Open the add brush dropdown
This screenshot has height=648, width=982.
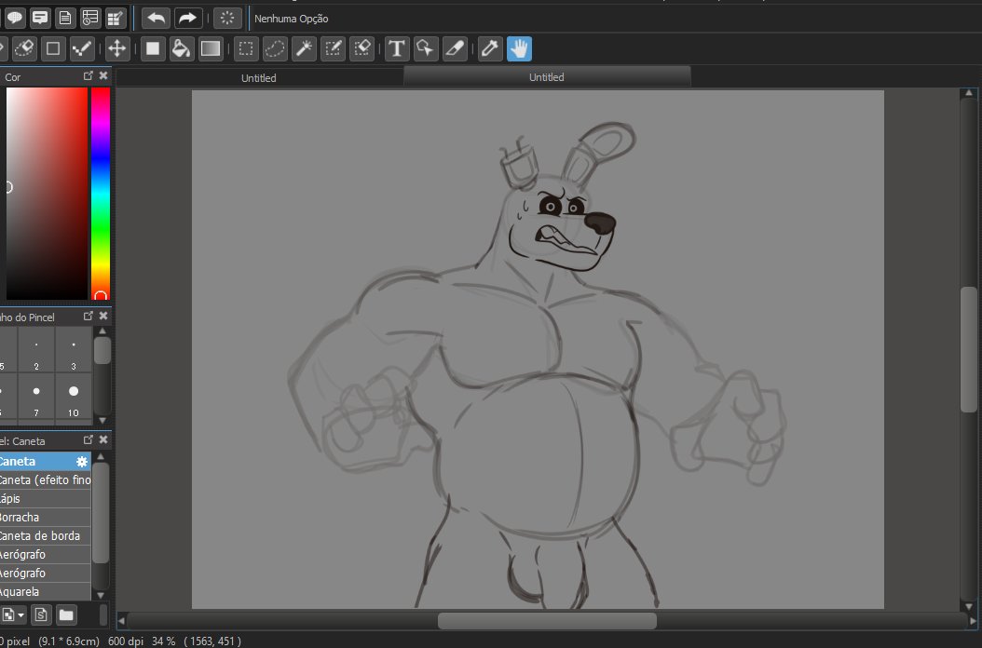[13, 614]
